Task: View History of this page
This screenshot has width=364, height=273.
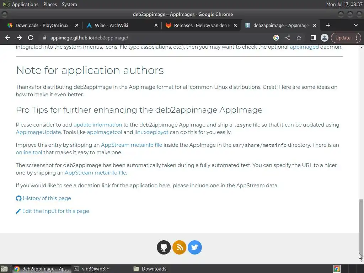Action: click(47, 198)
